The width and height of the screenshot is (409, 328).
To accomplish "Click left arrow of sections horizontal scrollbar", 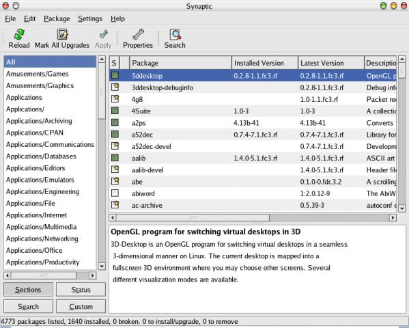I will click(x=8, y=275).
